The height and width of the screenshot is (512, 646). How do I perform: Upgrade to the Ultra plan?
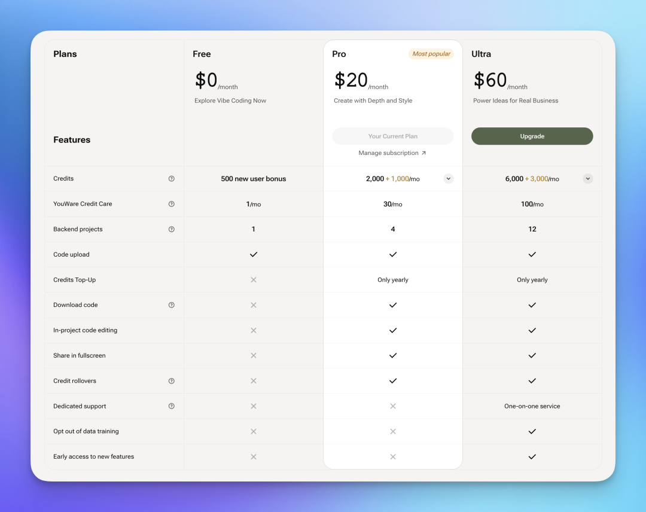532,136
